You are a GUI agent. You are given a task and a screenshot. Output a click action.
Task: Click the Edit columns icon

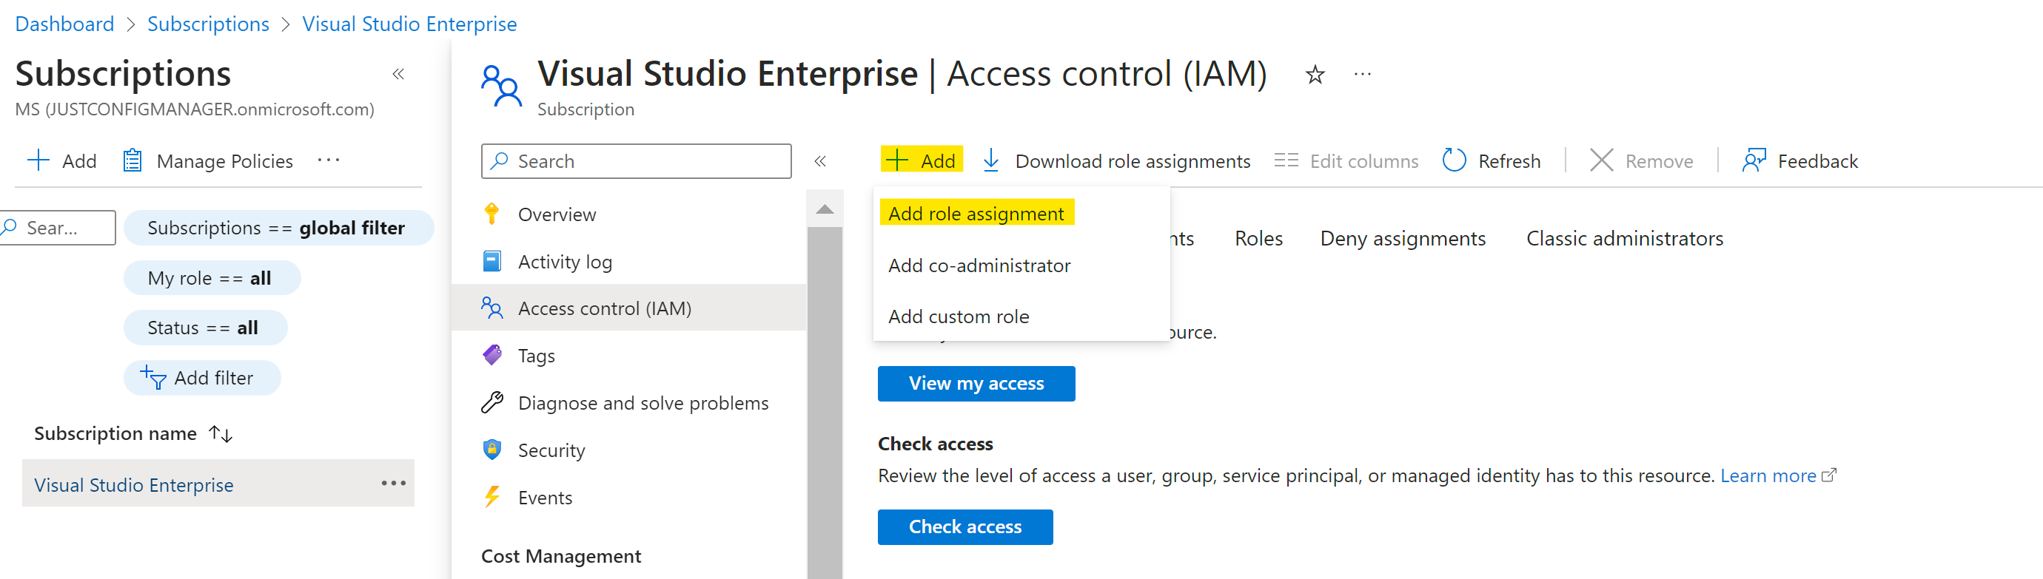pos(1286,160)
